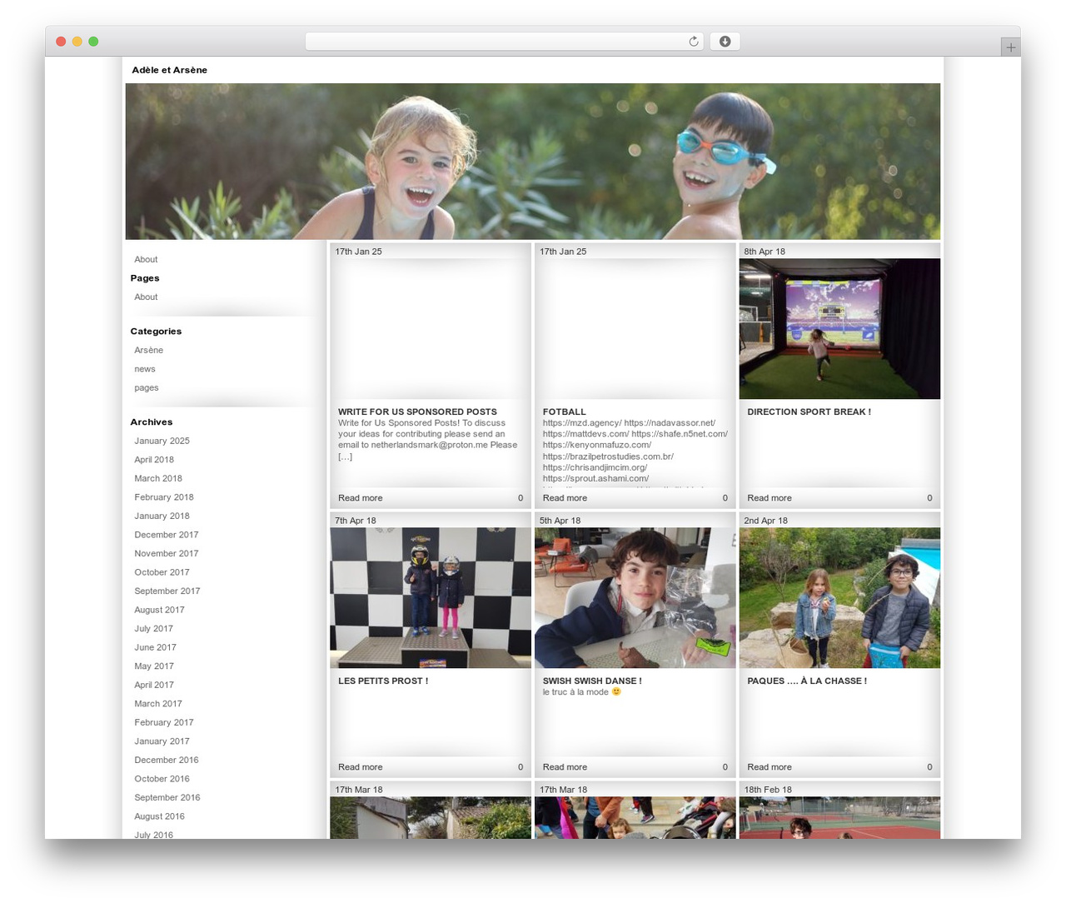Click comment count on Write For Us post
Viewport: 1066px width, 903px height.
click(x=521, y=498)
